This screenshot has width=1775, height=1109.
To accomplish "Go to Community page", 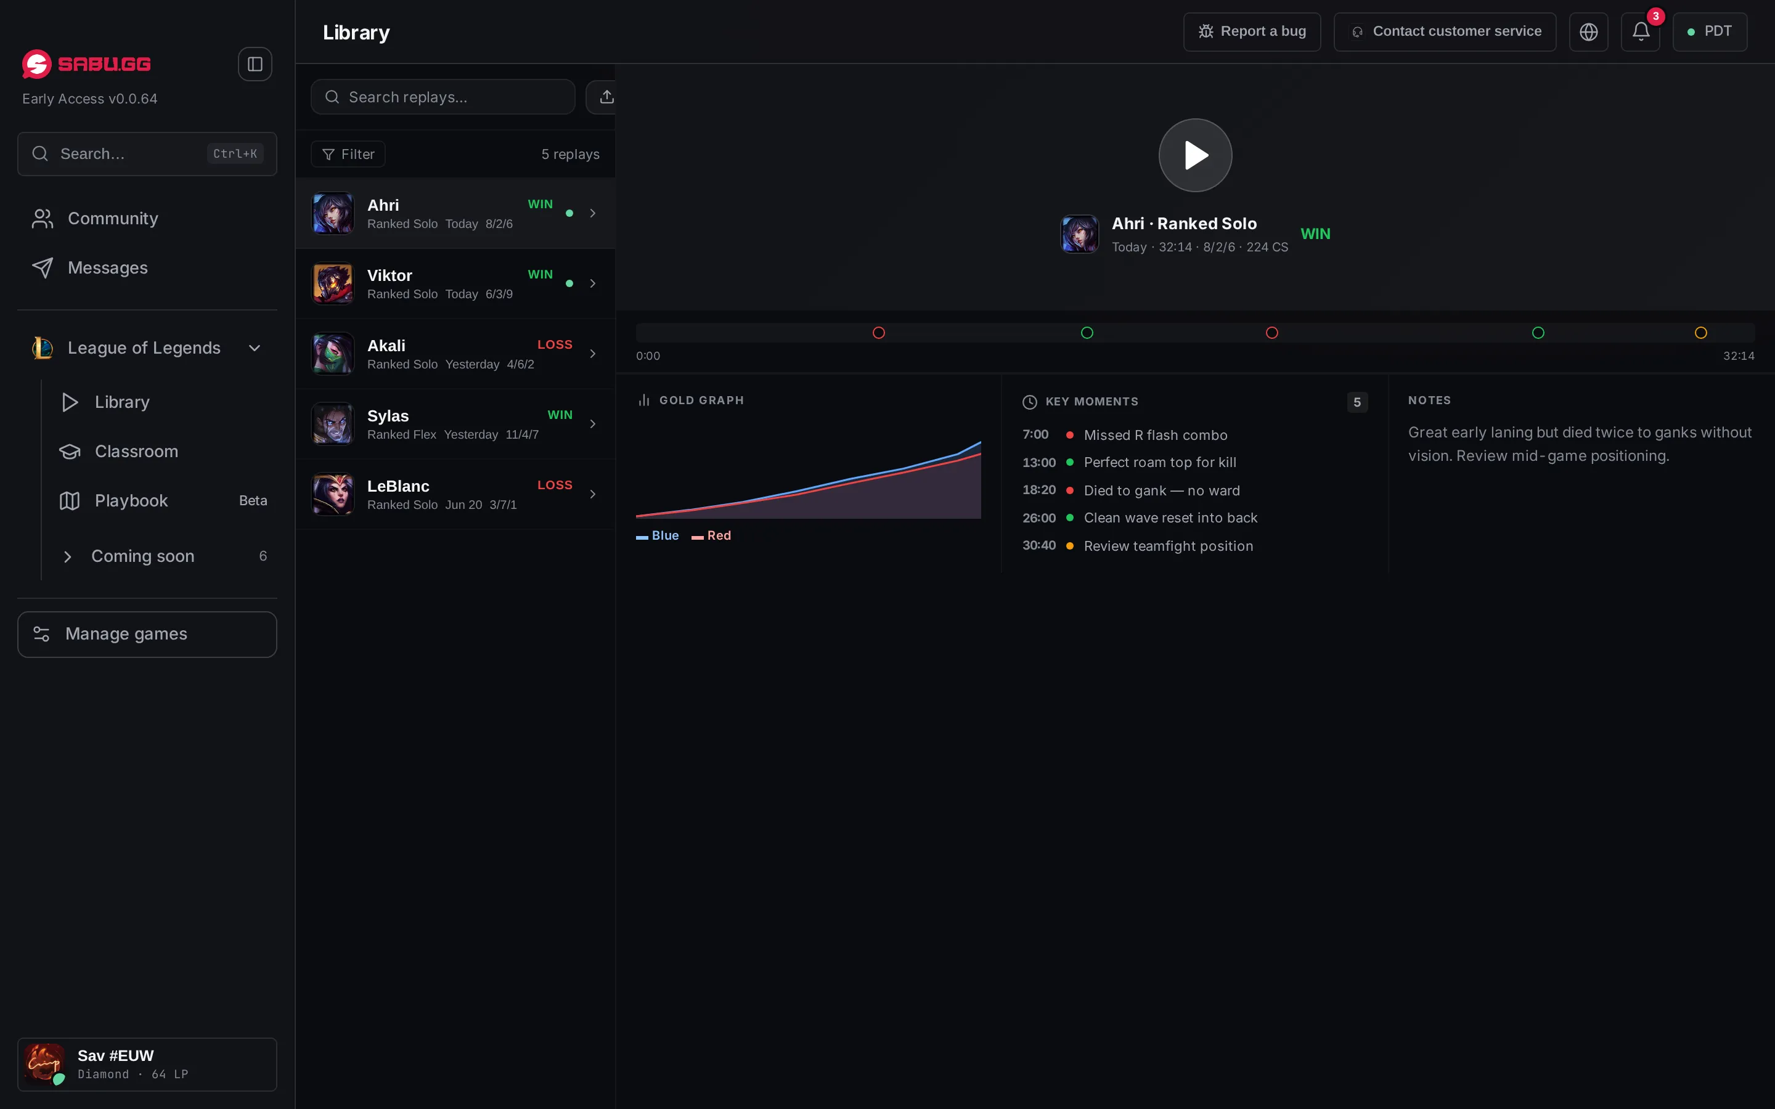I will [x=147, y=219].
